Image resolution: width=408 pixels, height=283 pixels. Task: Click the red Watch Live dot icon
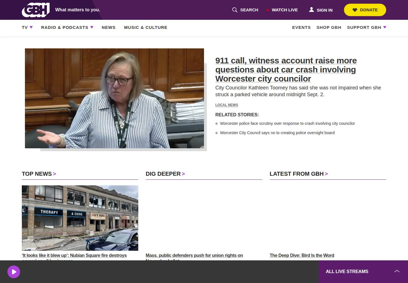(267, 10)
